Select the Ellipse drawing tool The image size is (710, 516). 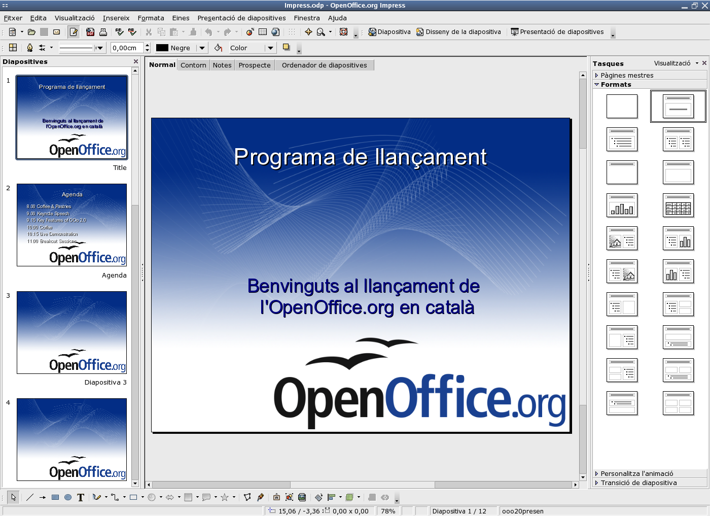(x=68, y=497)
